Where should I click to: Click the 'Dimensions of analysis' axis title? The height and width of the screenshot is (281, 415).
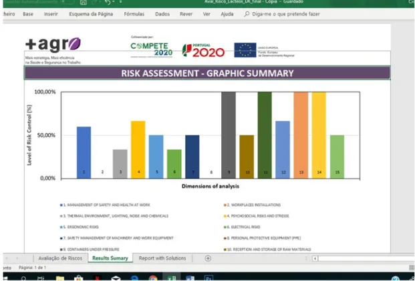[x=211, y=187]
